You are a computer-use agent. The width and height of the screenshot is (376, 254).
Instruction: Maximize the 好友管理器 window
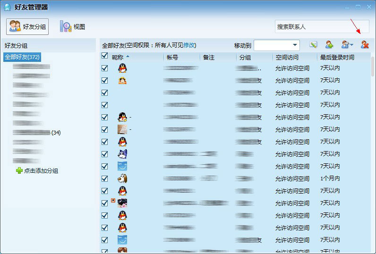(x=358, y=7)
